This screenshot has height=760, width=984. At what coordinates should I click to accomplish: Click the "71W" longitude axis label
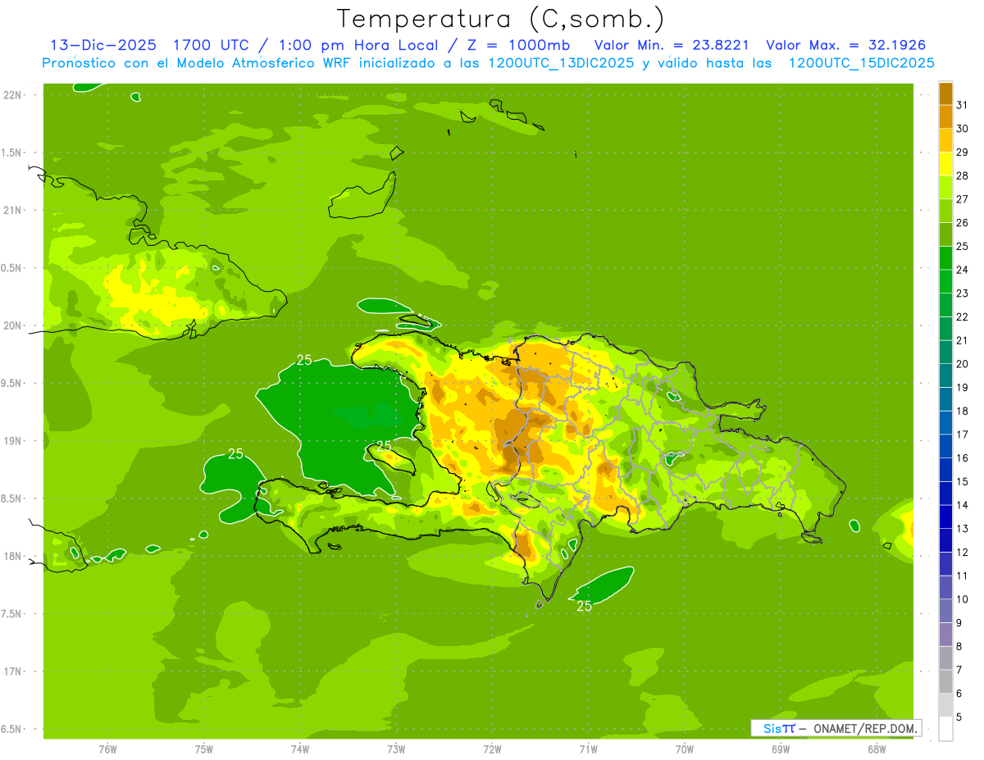pos(588,749)
